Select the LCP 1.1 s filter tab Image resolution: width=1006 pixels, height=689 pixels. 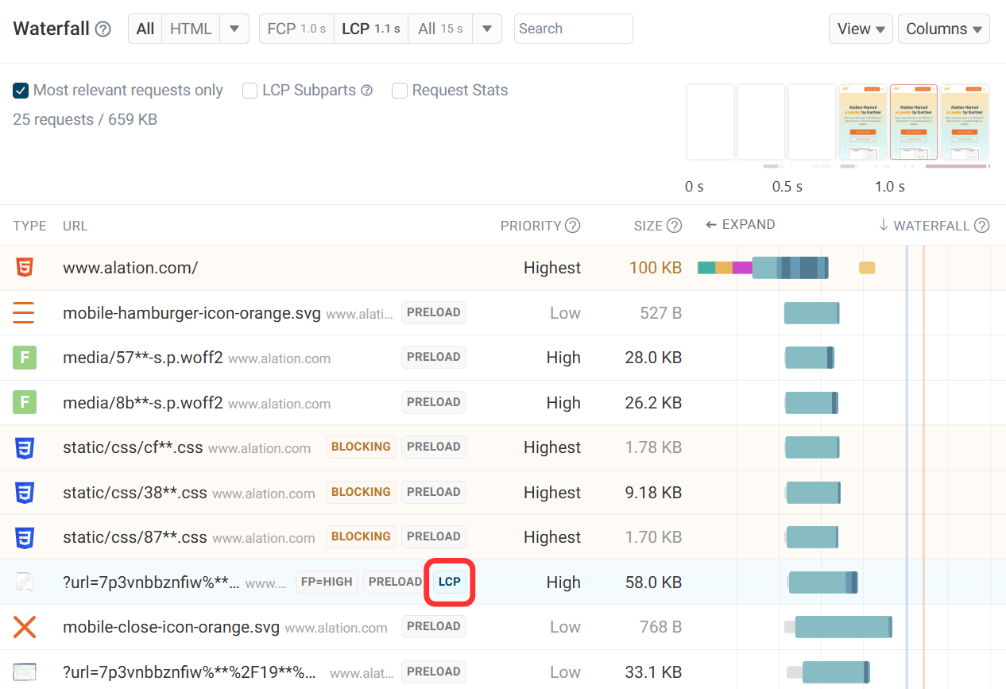(x=370, y=28)
